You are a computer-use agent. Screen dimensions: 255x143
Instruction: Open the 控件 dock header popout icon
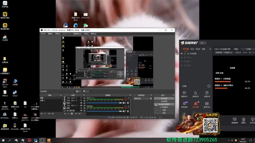173,95
